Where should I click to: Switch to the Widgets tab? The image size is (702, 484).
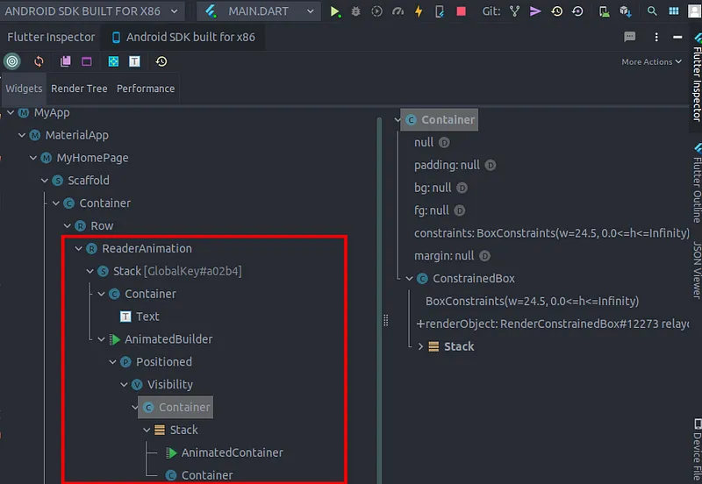[x=24, y=89]
